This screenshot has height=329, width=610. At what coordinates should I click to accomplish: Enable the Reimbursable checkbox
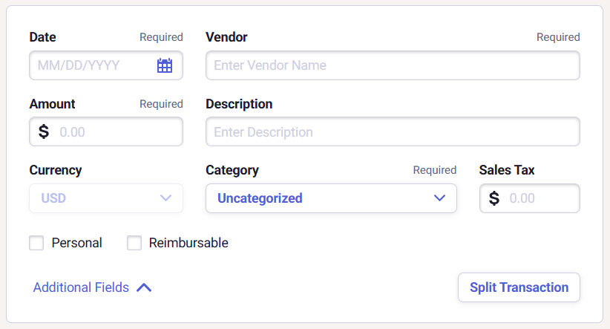(134, 243)
